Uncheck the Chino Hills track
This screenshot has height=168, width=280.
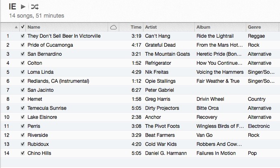click(23, 153)
